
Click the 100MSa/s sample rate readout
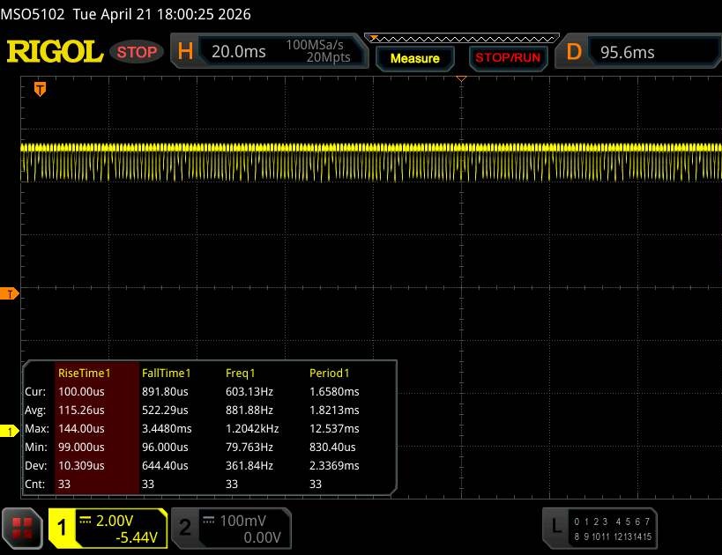(x=315, y=45)
